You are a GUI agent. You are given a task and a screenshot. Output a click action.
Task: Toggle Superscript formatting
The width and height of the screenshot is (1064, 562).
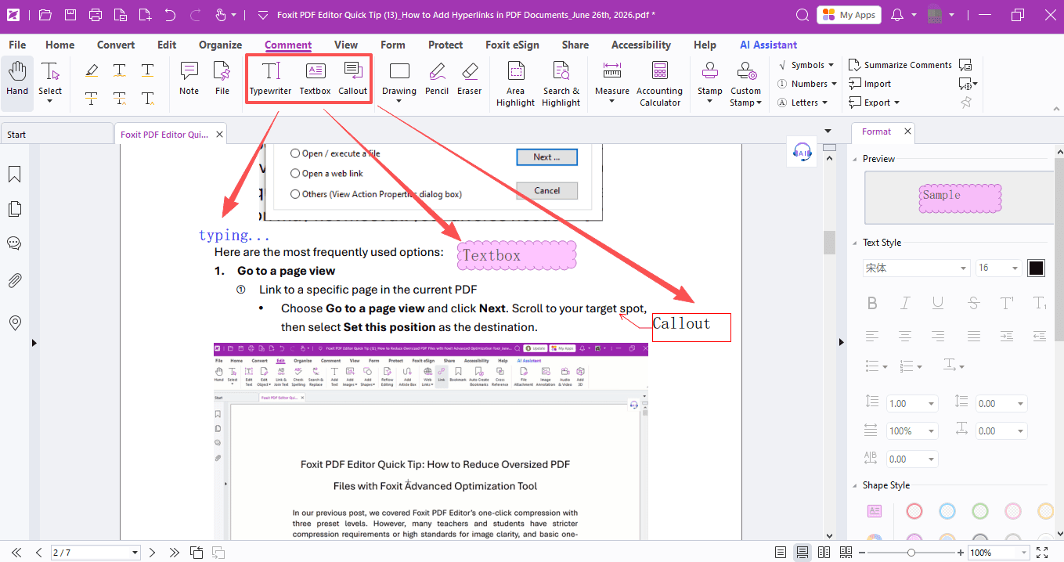pyautogui.click(x=1008, y=304)
